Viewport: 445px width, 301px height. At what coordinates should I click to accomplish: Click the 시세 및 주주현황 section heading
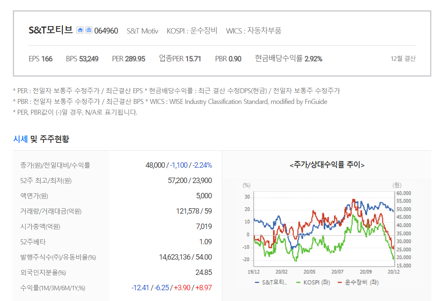41,139
